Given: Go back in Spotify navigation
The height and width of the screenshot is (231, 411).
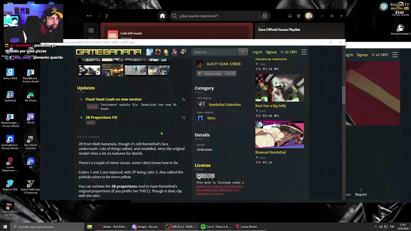Looking at the screenshot, I should (99, 16).
